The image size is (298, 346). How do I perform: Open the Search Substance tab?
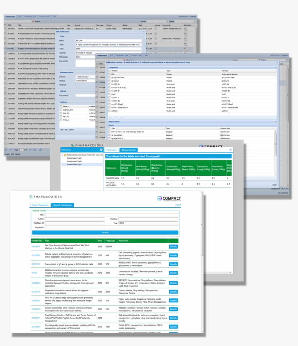[x=41, y=205]
